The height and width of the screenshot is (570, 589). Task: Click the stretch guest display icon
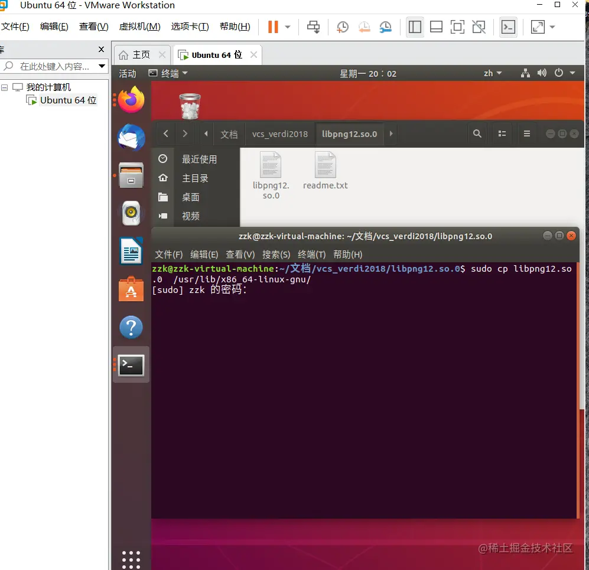pyautogui.click(x=538, y=27)
